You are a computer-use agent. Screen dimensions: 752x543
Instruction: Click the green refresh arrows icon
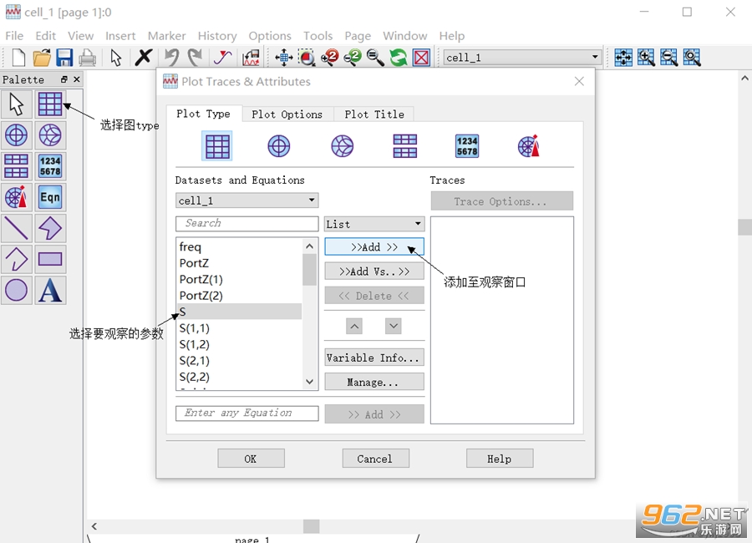[x=398, y=58]
